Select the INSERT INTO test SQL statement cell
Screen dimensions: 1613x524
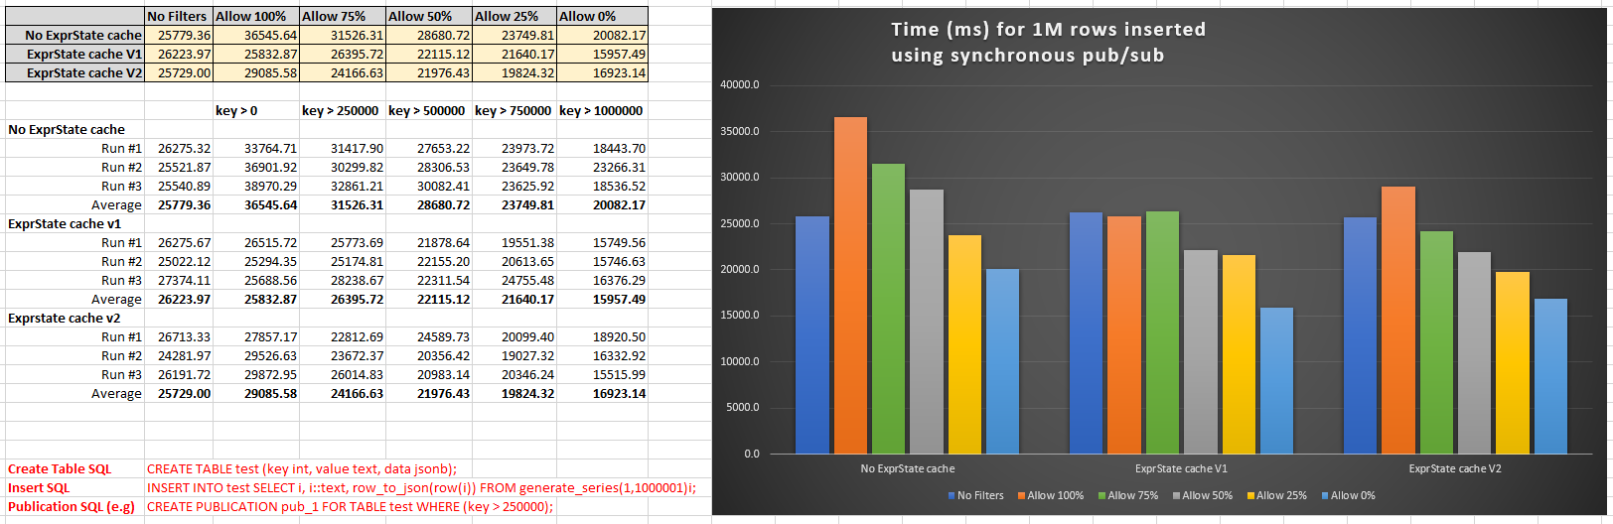pos(421,488)
